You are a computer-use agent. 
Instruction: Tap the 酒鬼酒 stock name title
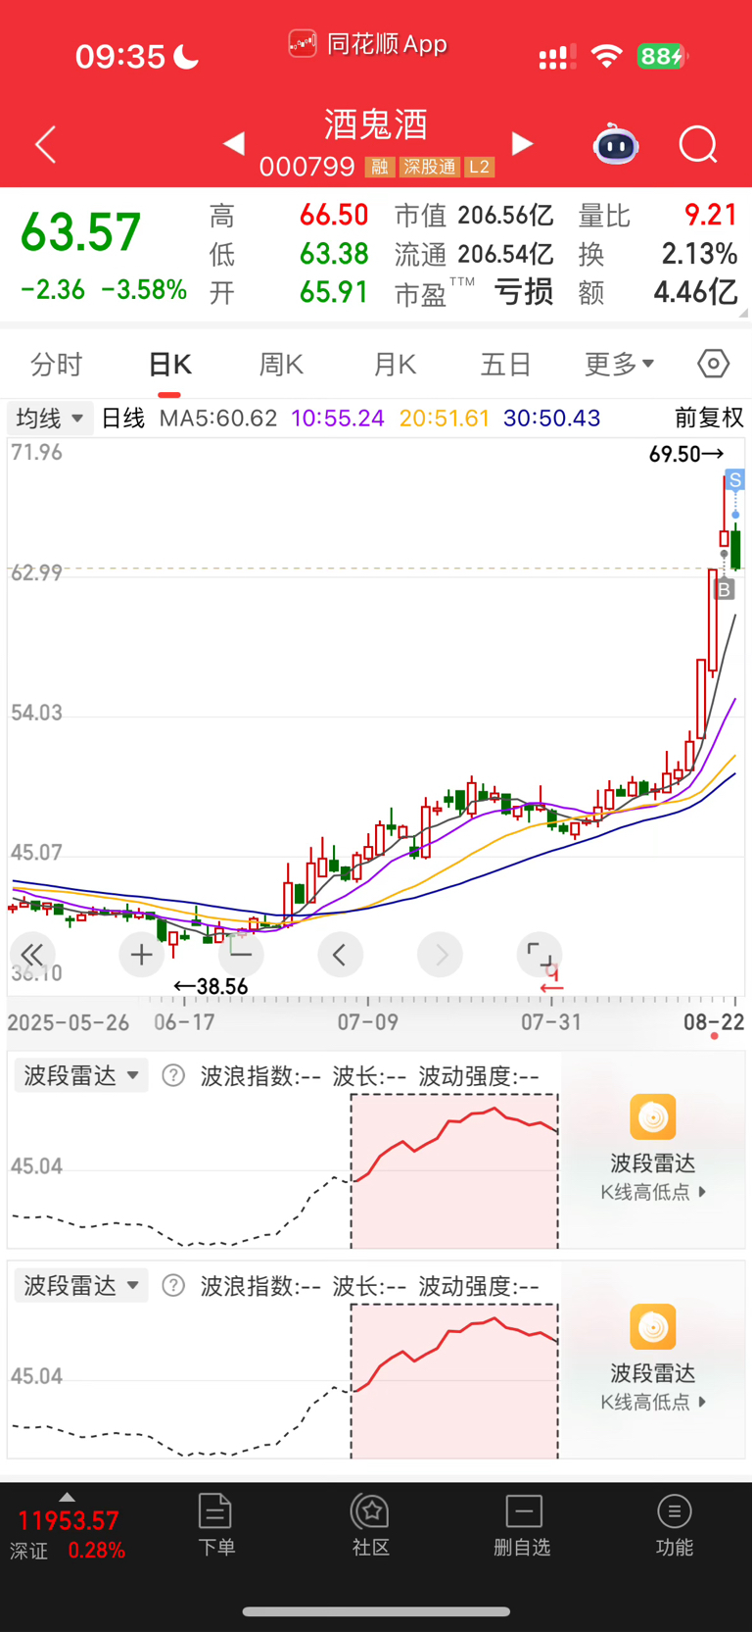pos(377,124)
